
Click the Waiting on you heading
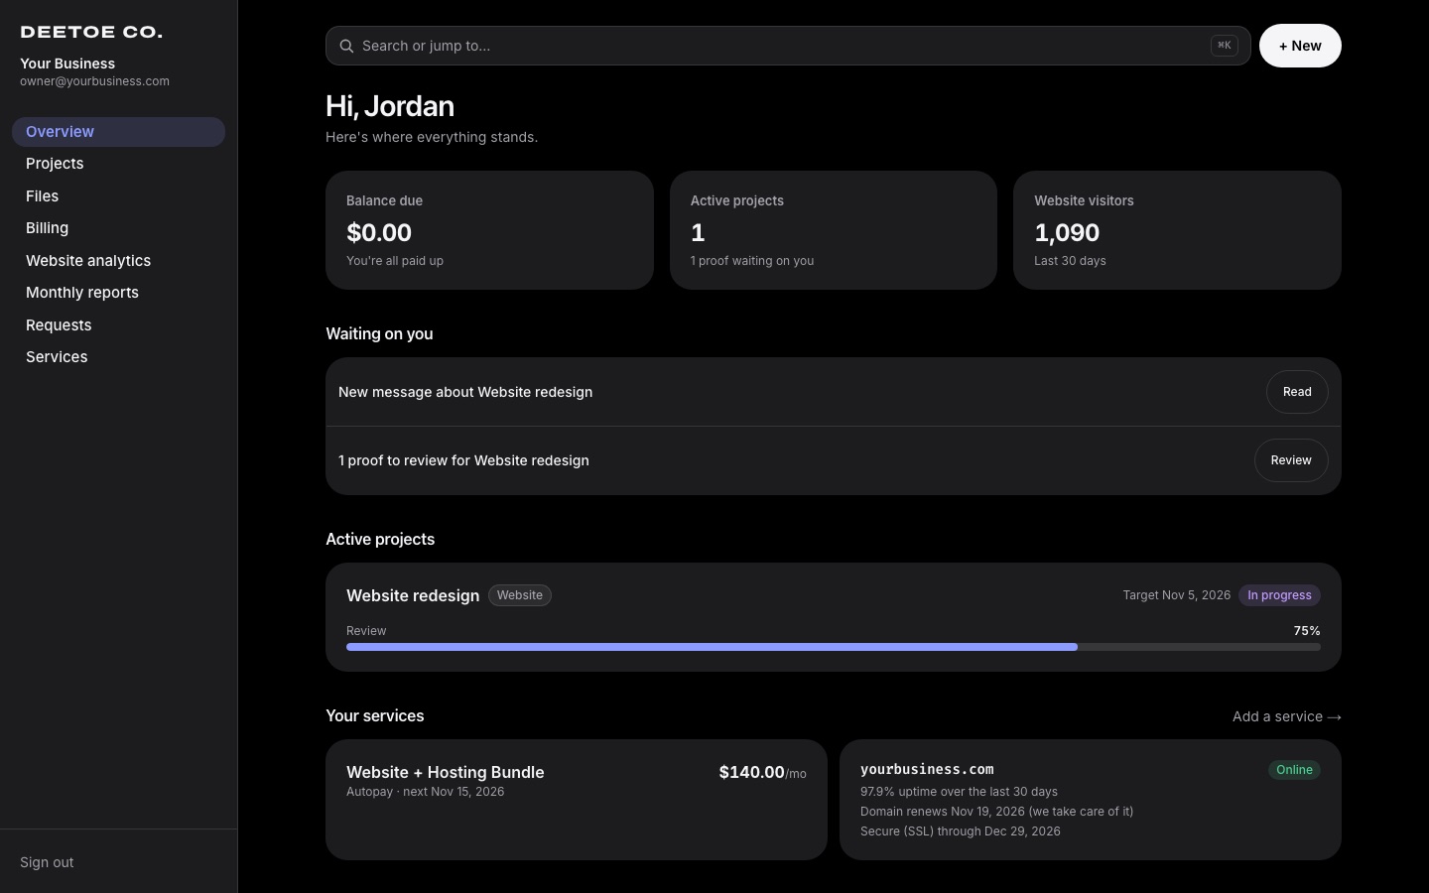379,333
